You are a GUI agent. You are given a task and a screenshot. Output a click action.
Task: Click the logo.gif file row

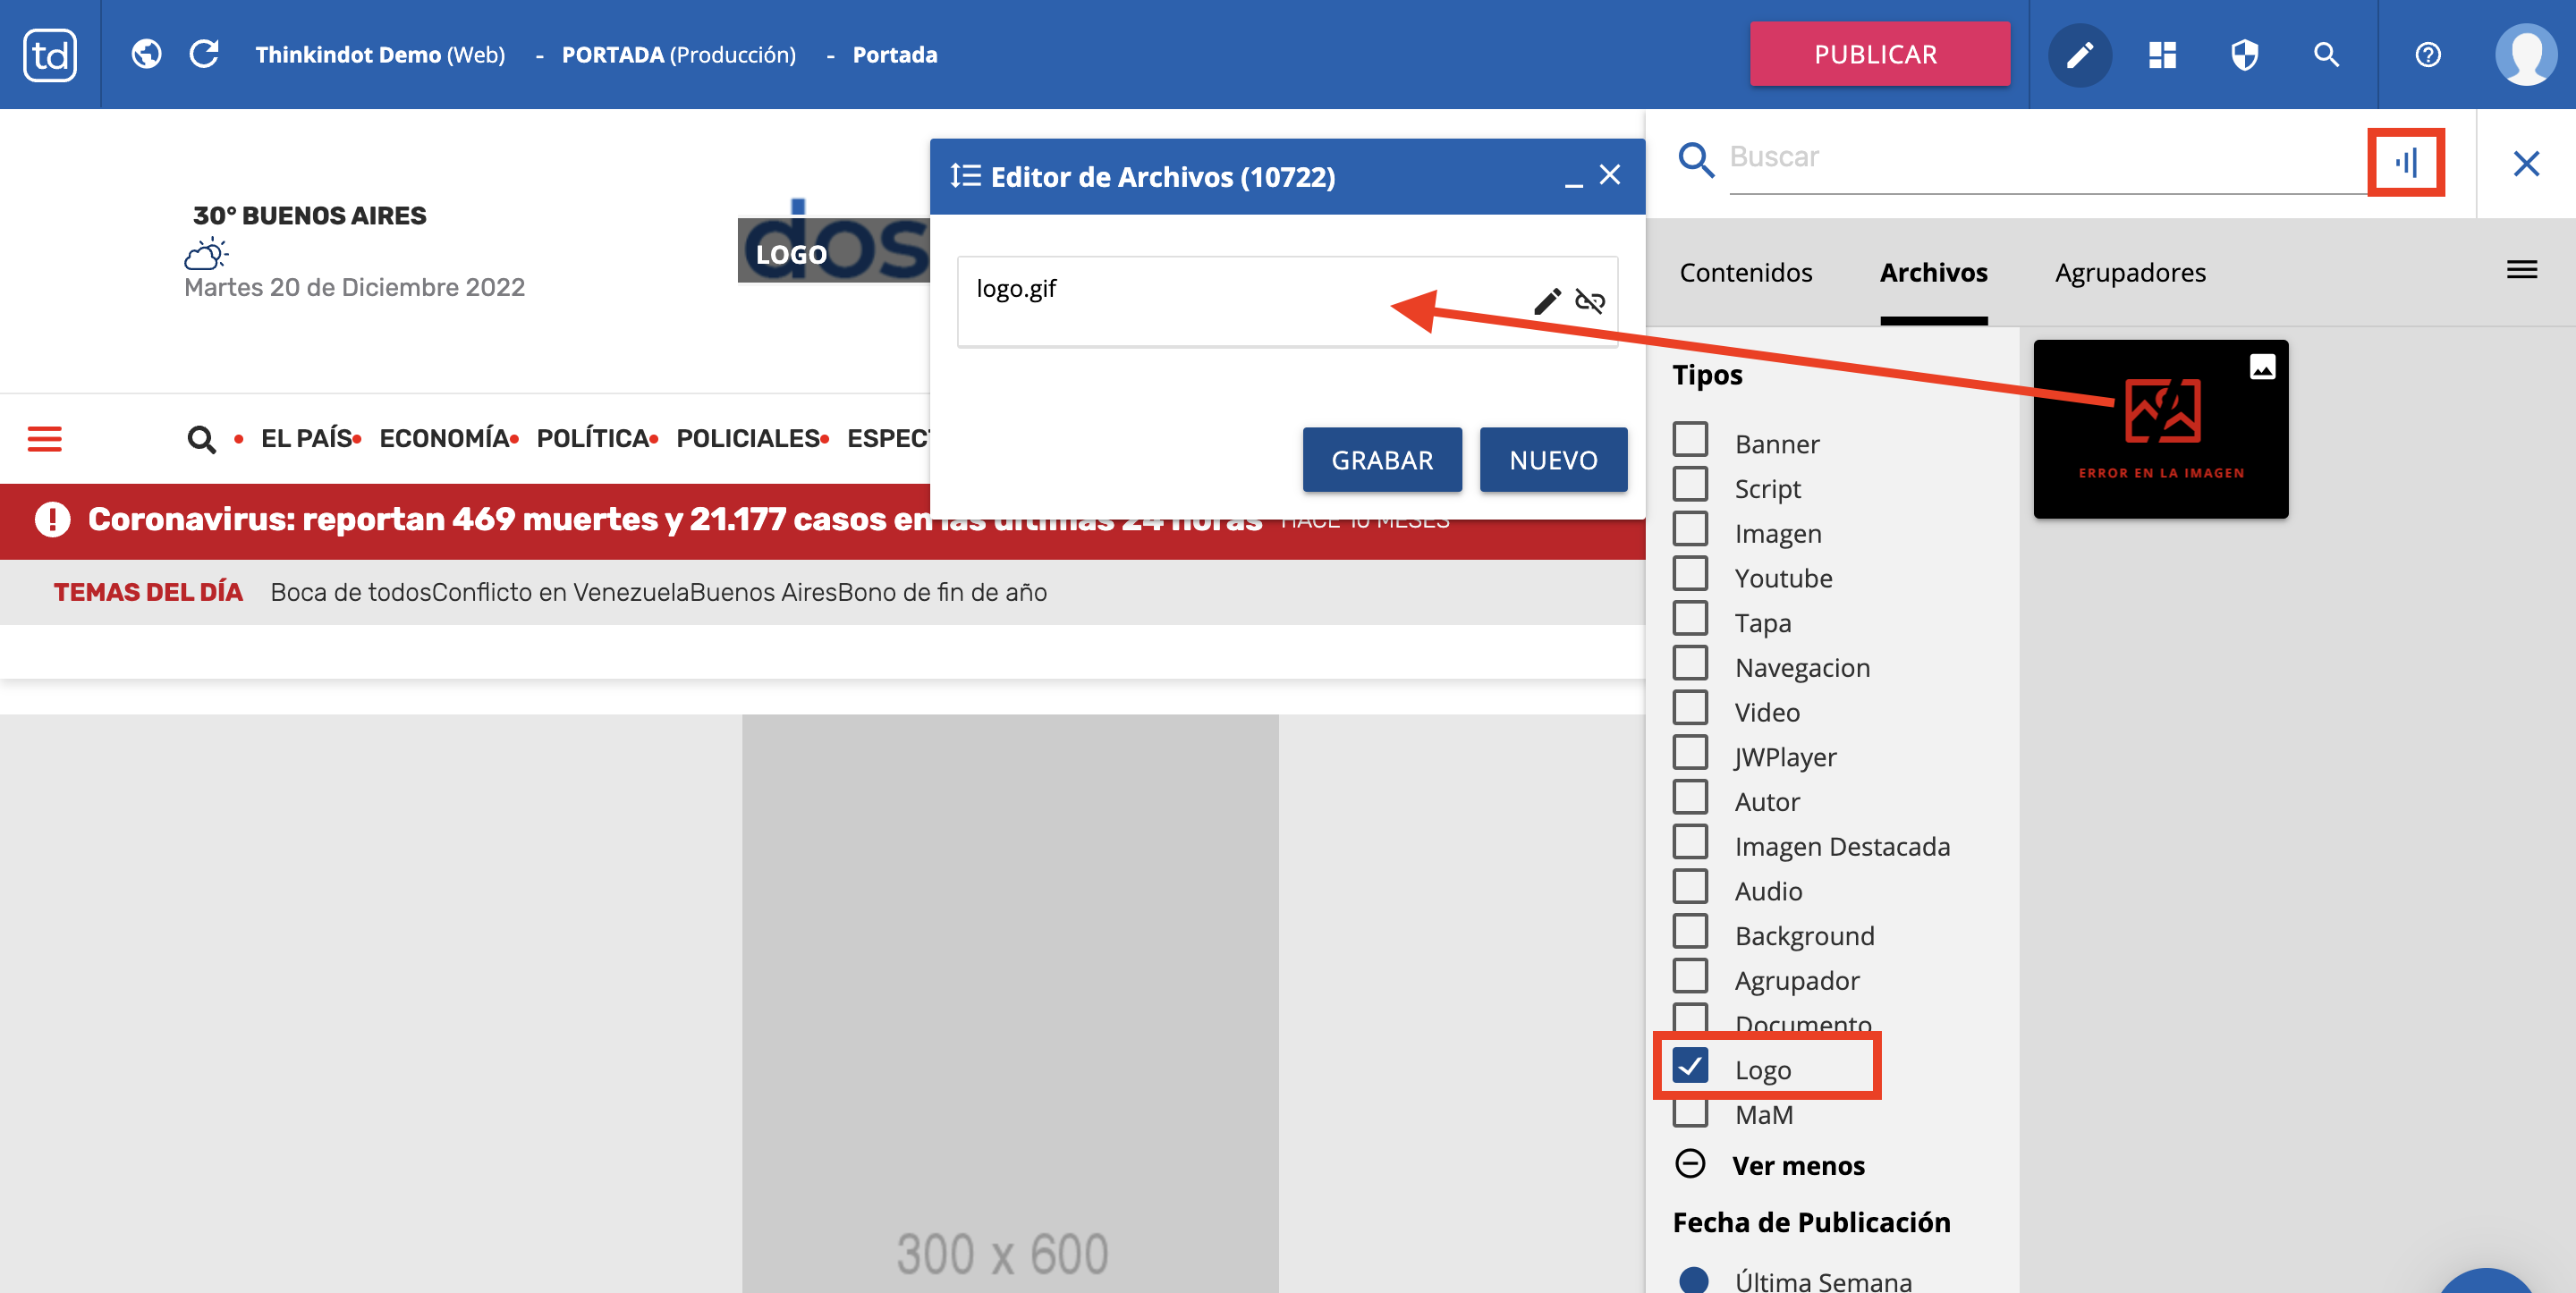coord(1287,301)
